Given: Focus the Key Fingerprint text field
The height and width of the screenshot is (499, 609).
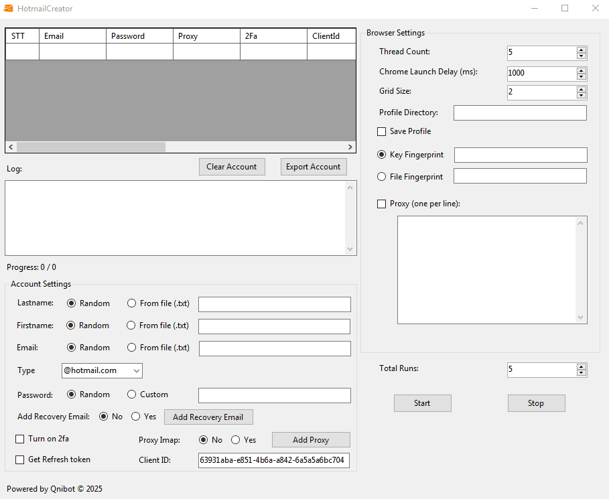Looking at the screenshot, I should click(521, 155).
